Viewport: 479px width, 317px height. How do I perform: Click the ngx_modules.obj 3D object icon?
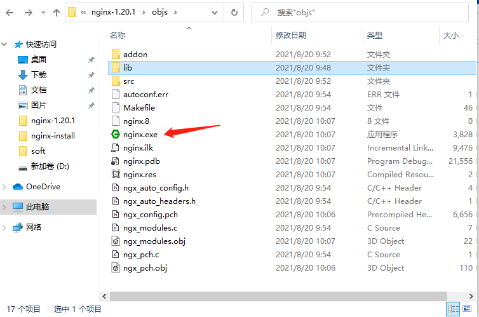click(x=116, y=241)
